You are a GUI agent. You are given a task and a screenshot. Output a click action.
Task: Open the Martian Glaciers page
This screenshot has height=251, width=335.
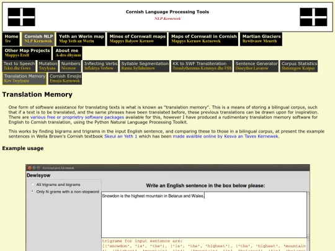point(261,39)
